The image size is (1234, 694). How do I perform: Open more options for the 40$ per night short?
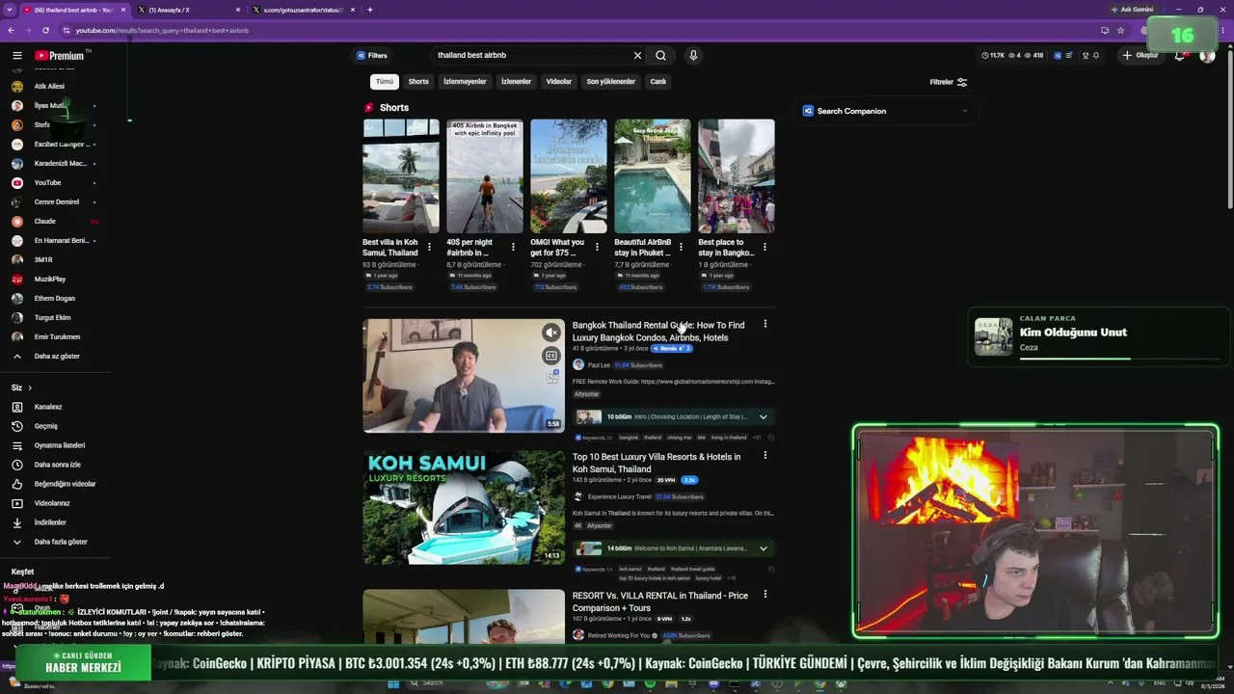tap(513, 247)
